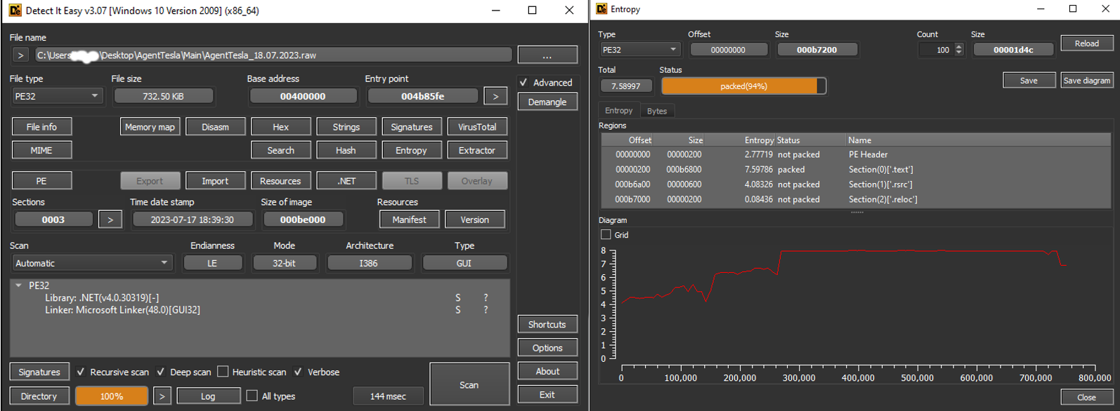Collapse the PE32 tree node
The image size is (1120, 411).
click(x=19, y=285)
